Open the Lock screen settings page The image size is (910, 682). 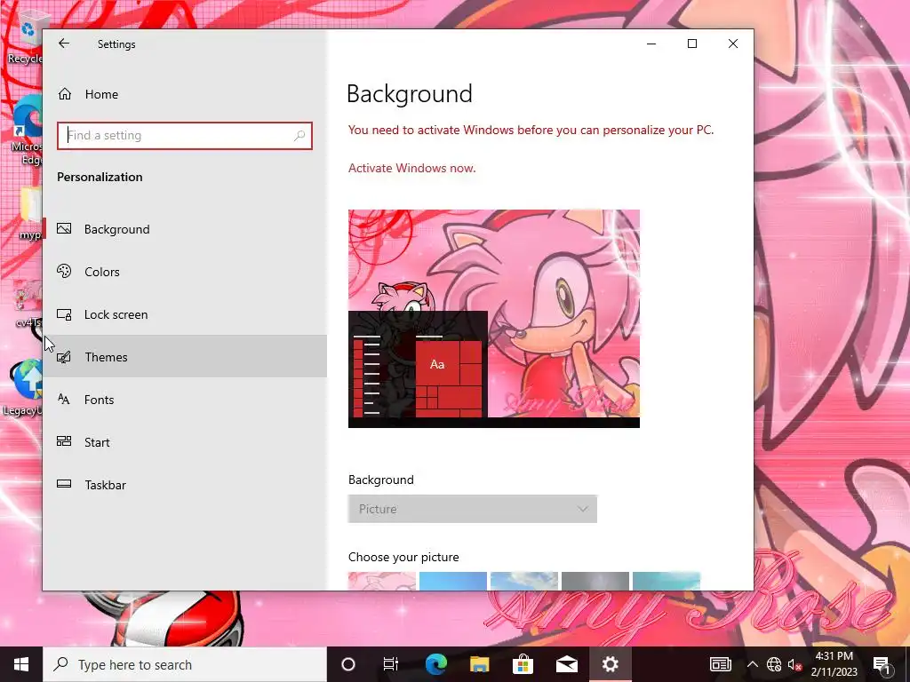coord(185,314)
